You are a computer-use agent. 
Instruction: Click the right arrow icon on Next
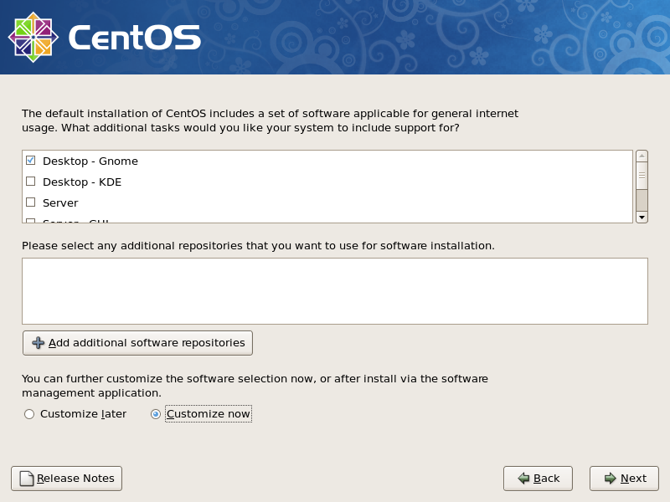pyautogui.click(x=611, y=479)
